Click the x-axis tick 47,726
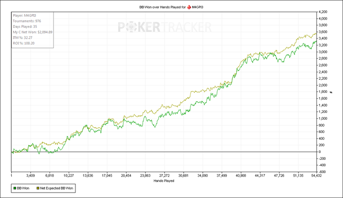This screenshot has width=343, height=198. (279, 176)
